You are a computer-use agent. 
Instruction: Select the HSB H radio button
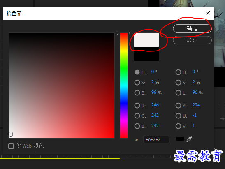coord(137,72)
